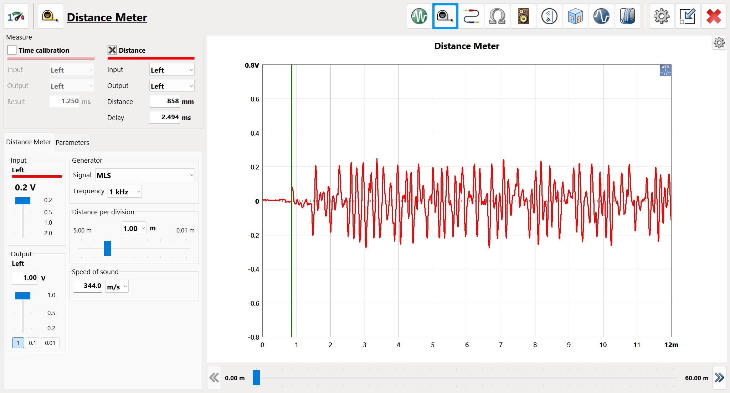The width and height of the screenshot is (730, 393).
Task: Open the blue sine wave tool
Action: (x=601, y=16)
